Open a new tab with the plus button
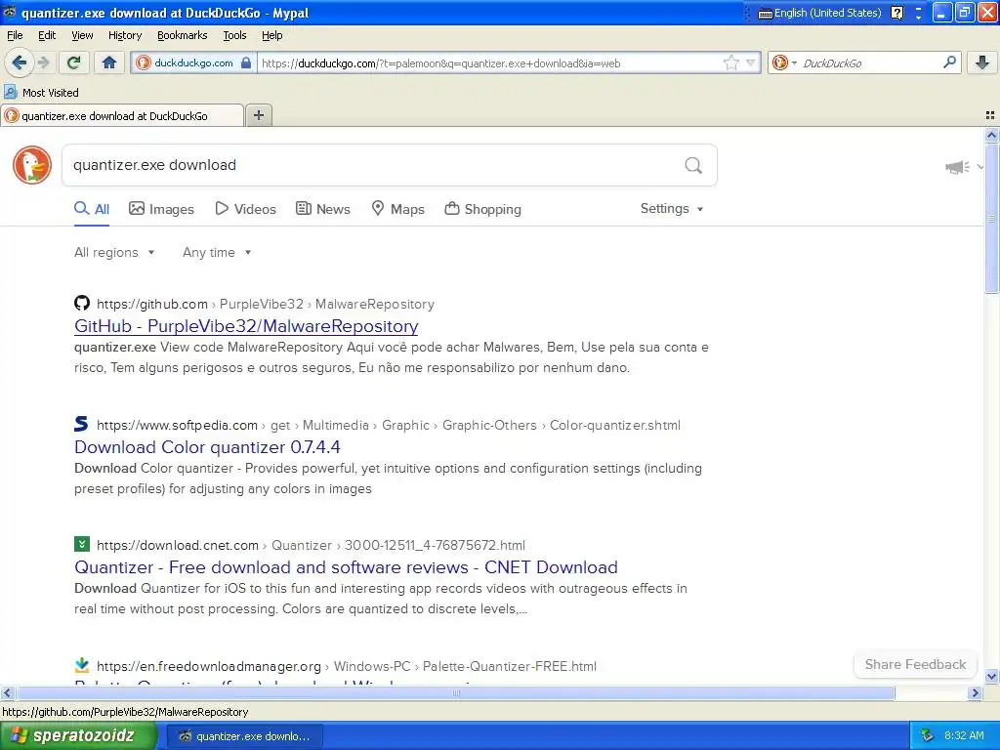Screen dimensions: 1000x750 pyautogui.click(x=258, y=115)
